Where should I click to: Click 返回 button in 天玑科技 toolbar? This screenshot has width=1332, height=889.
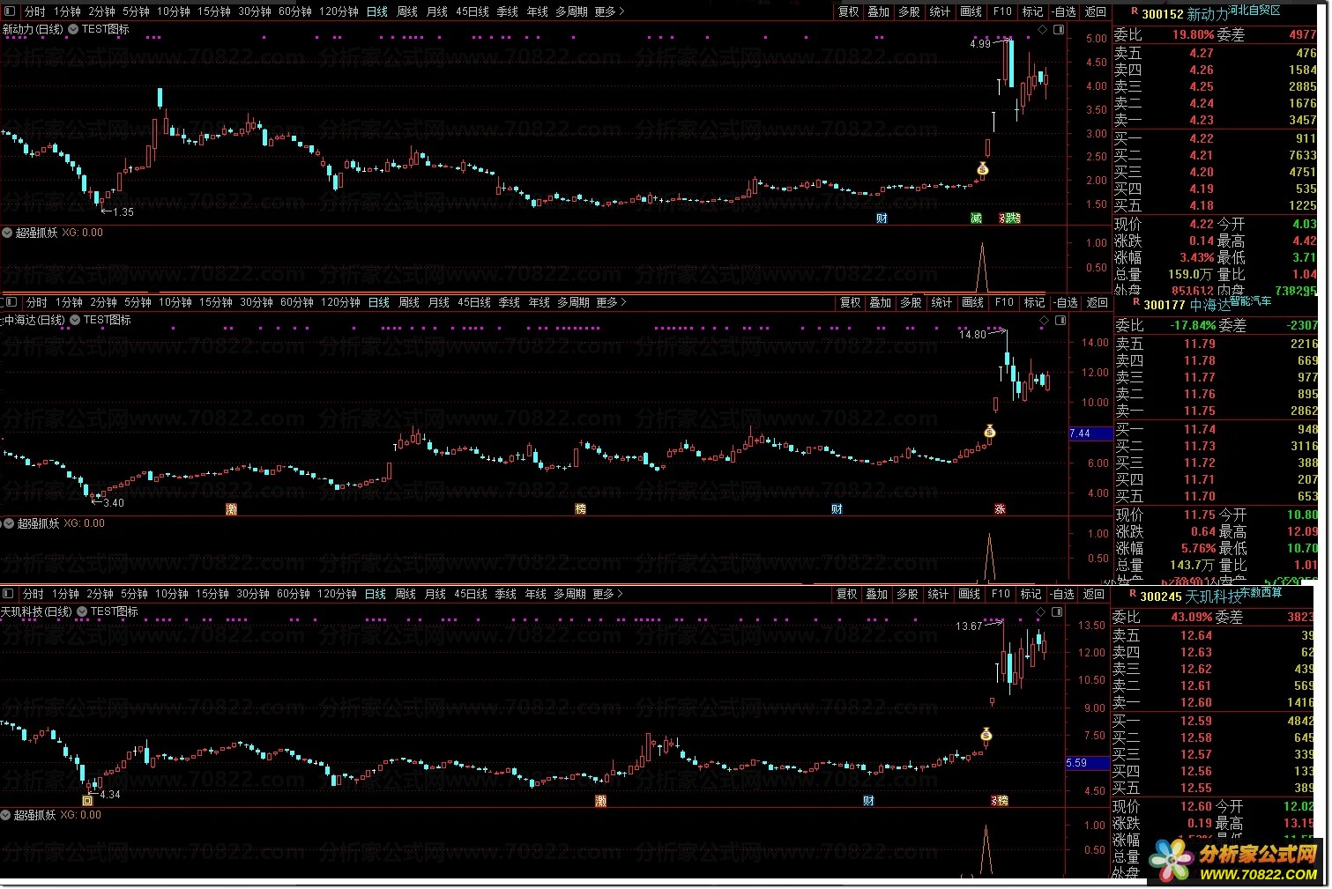(x=1094, y=594)
